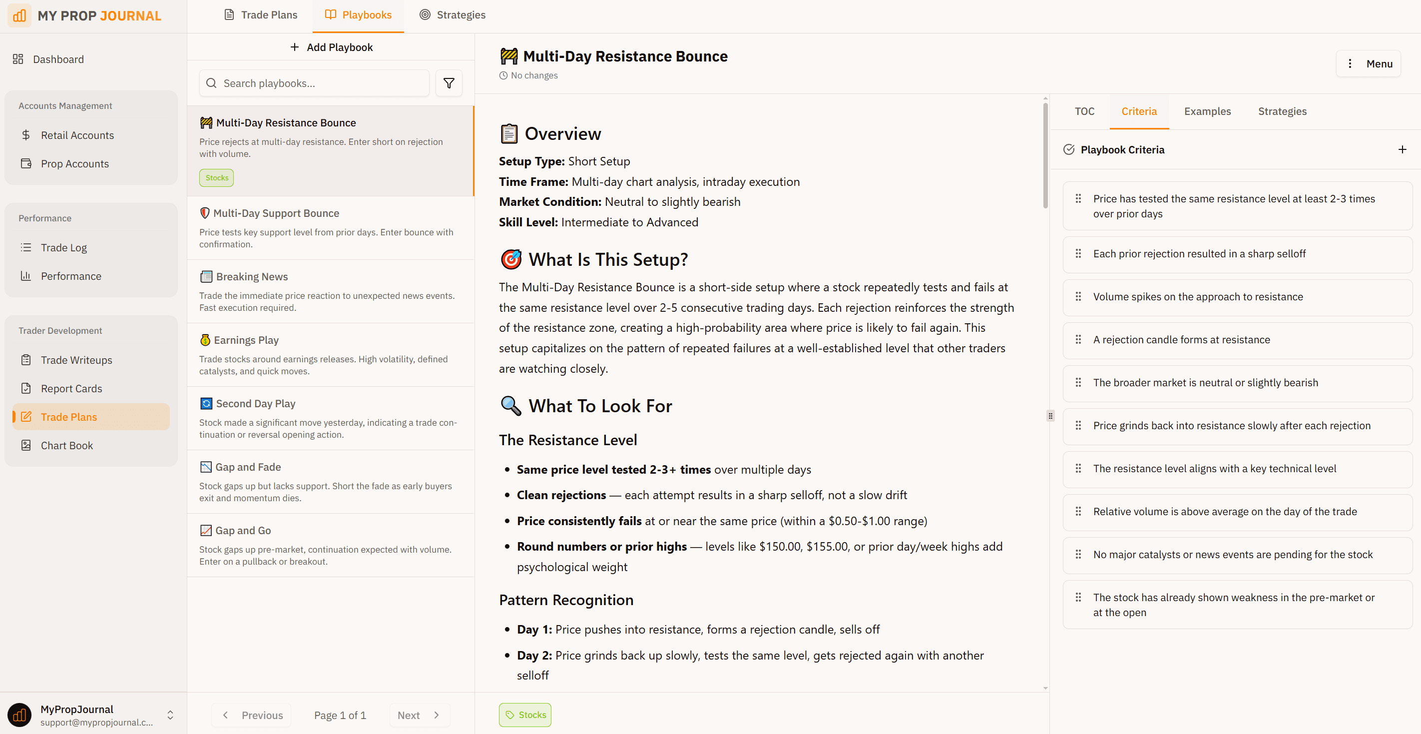Grab handle for 'pre-market' weakness criterion
This screenshot has width=1421, height=734.
pos(1078,597)
